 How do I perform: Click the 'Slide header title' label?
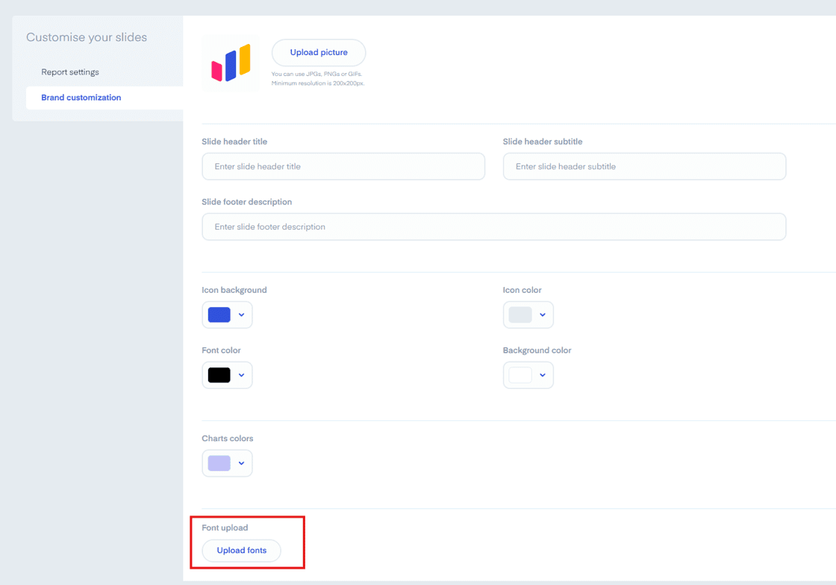[234, 142]
